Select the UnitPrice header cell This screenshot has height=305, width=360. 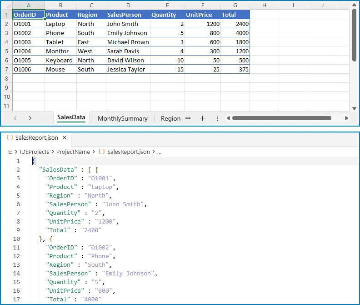203,15
